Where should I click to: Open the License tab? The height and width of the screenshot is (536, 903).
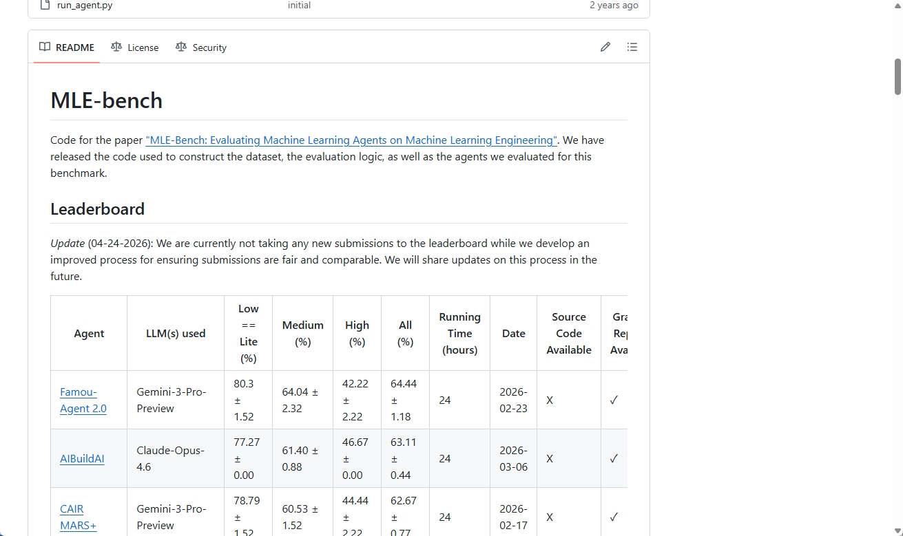click(136, 47)
